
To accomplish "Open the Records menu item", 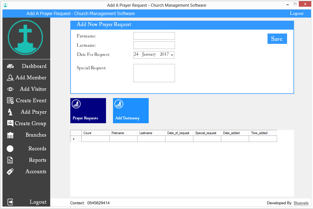I will point(37,149).
